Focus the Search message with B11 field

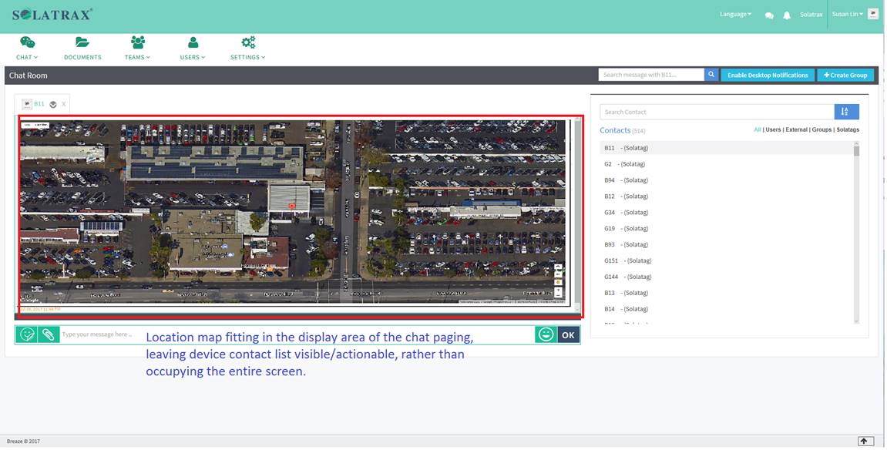click(x=651, y=75)
